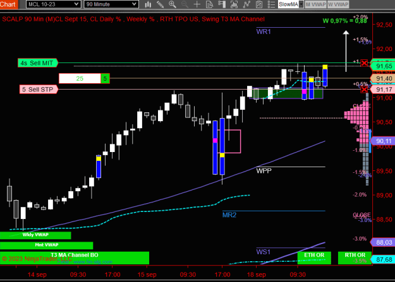
Task: Click the 89,00 price axis label
Action: (384, 196)
